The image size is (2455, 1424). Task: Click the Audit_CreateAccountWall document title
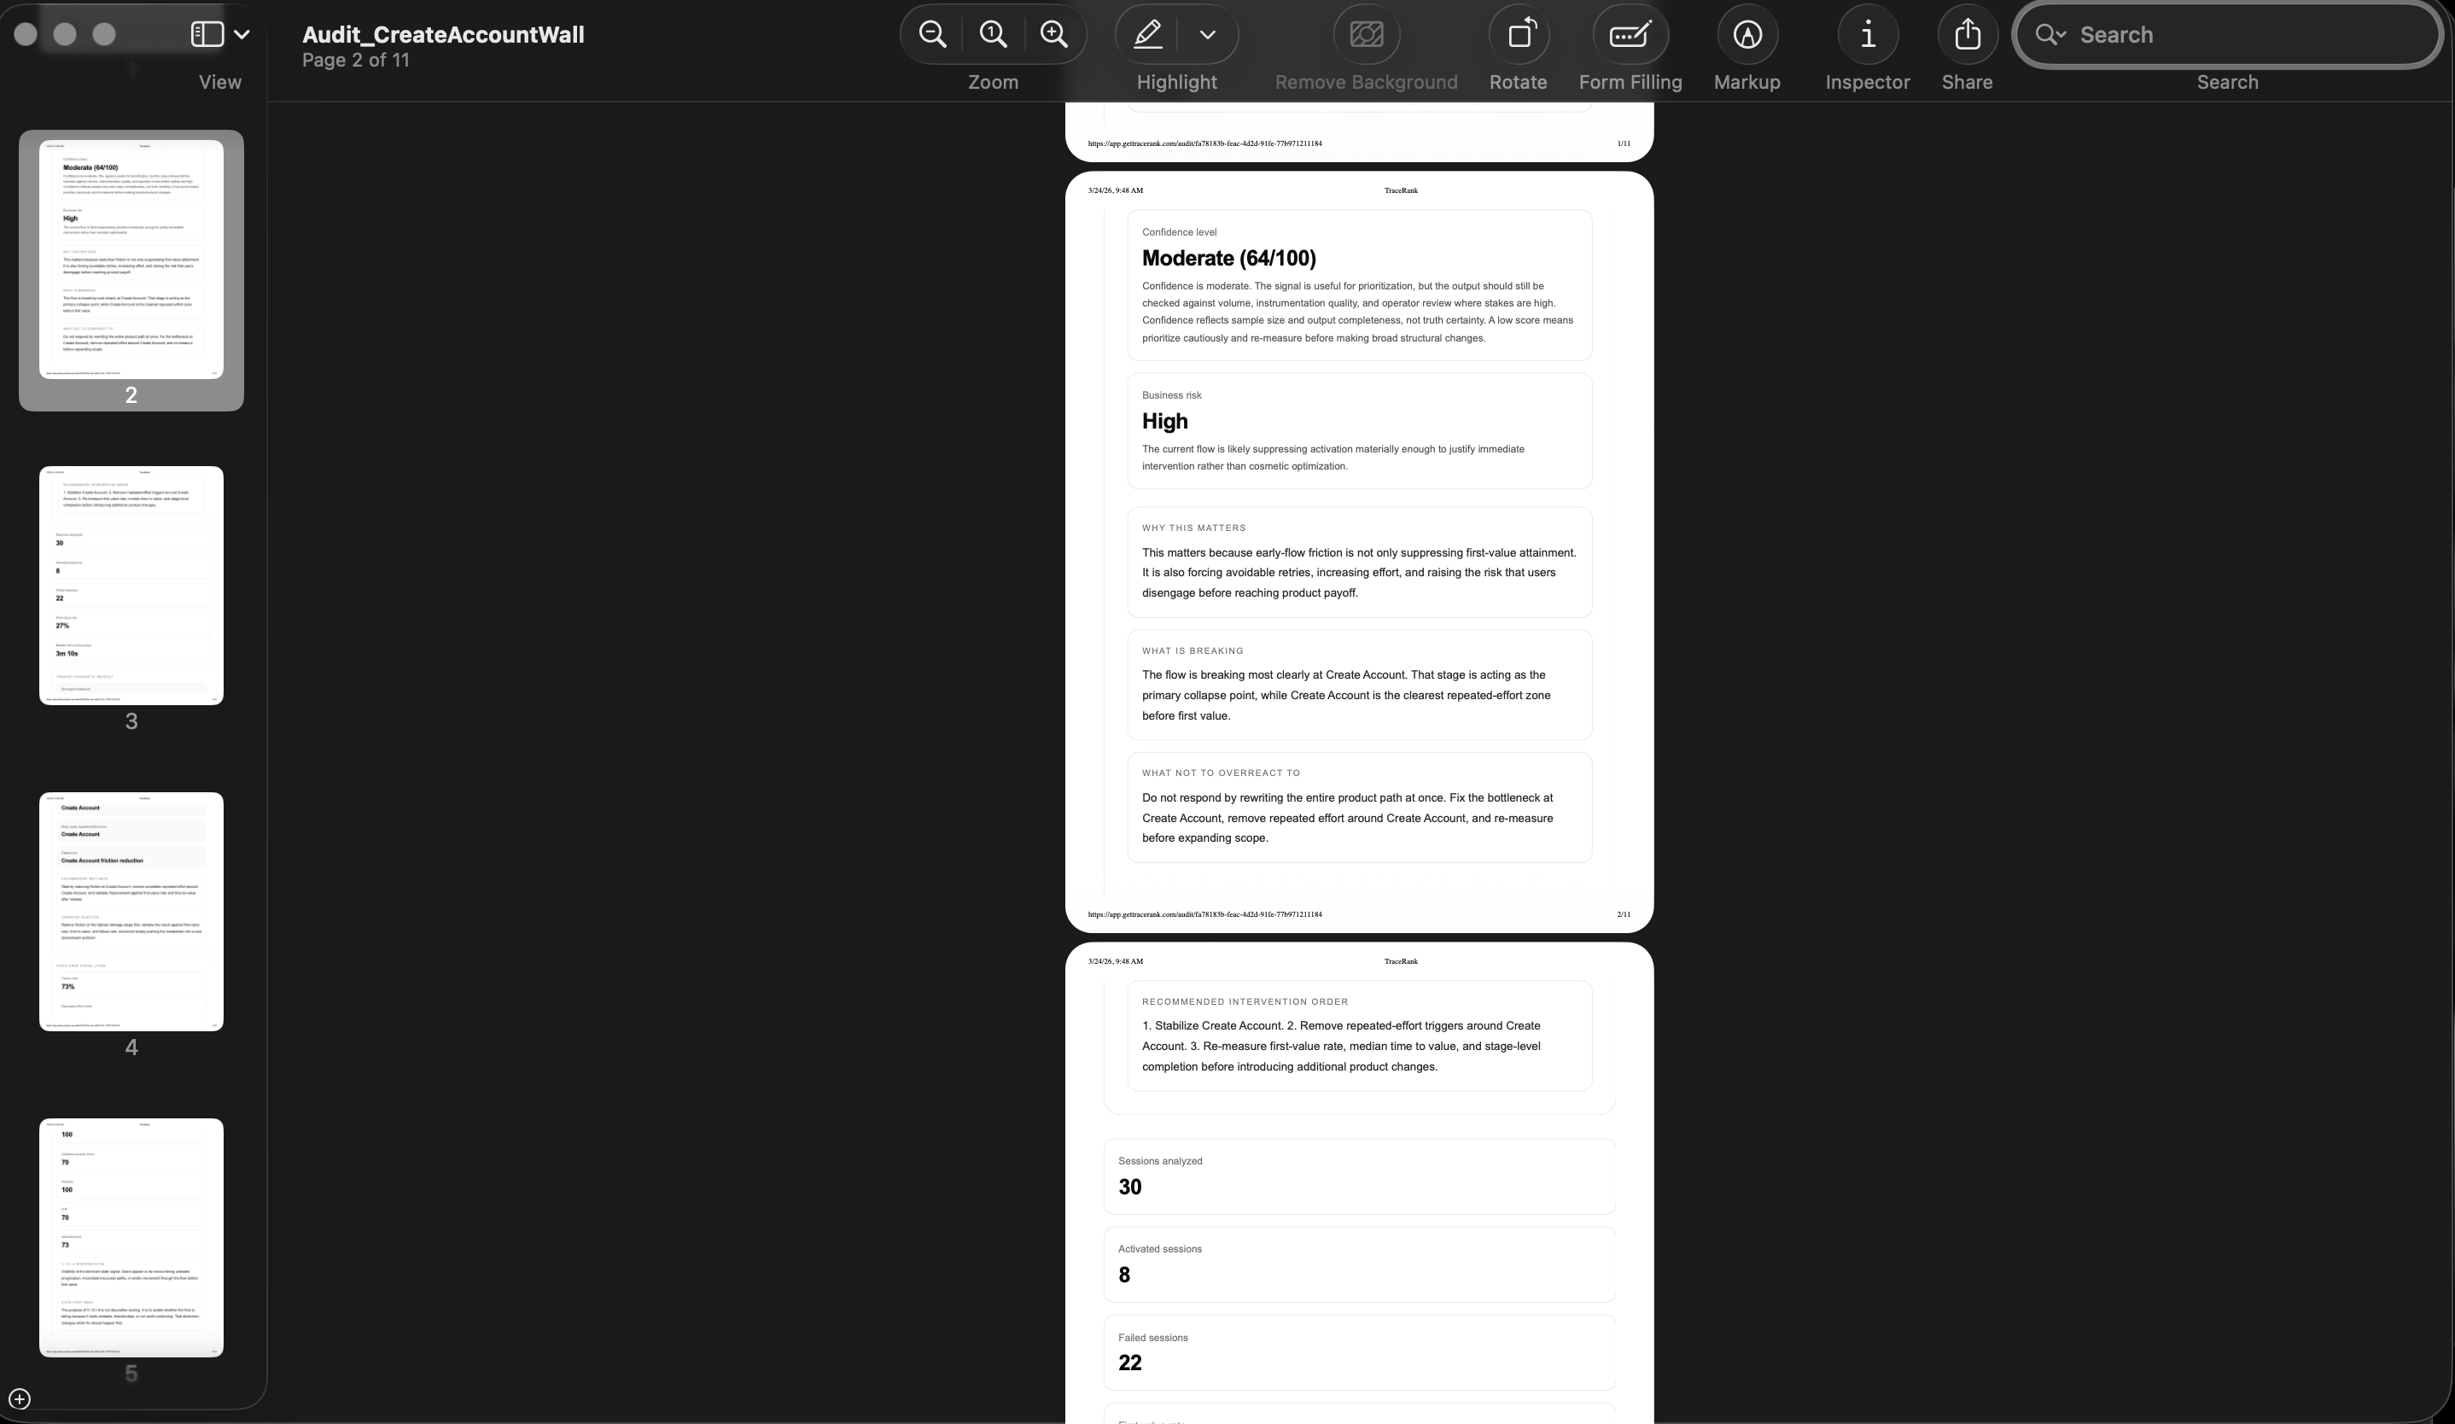(x=443, y=34)
